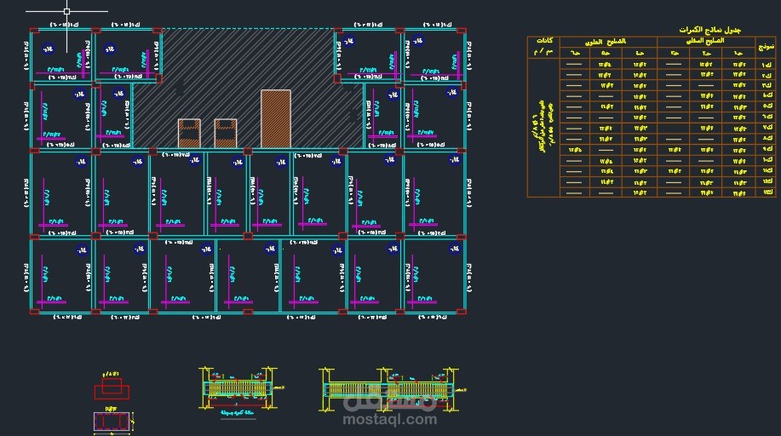Select the tall brown hatched rectangle in plan
The image size is (781, 436).
[275, 118]
